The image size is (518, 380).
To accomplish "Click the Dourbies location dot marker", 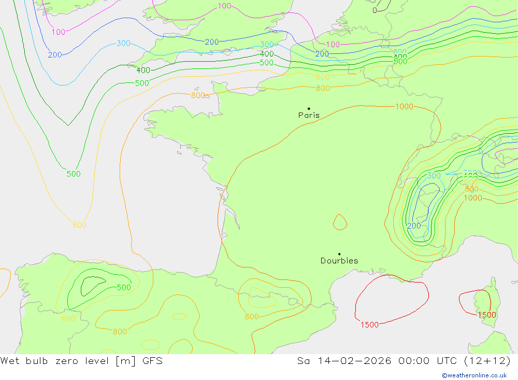I will click(339, 254).
